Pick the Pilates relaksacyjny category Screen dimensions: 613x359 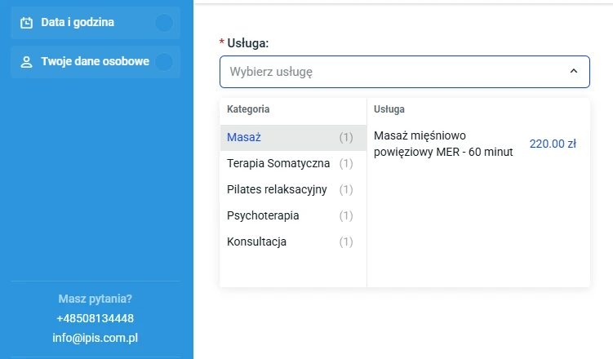point(277,190)
